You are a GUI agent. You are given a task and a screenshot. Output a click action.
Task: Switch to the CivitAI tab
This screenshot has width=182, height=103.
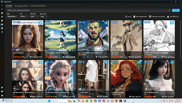pyautogui.click(x=9, y=6)
